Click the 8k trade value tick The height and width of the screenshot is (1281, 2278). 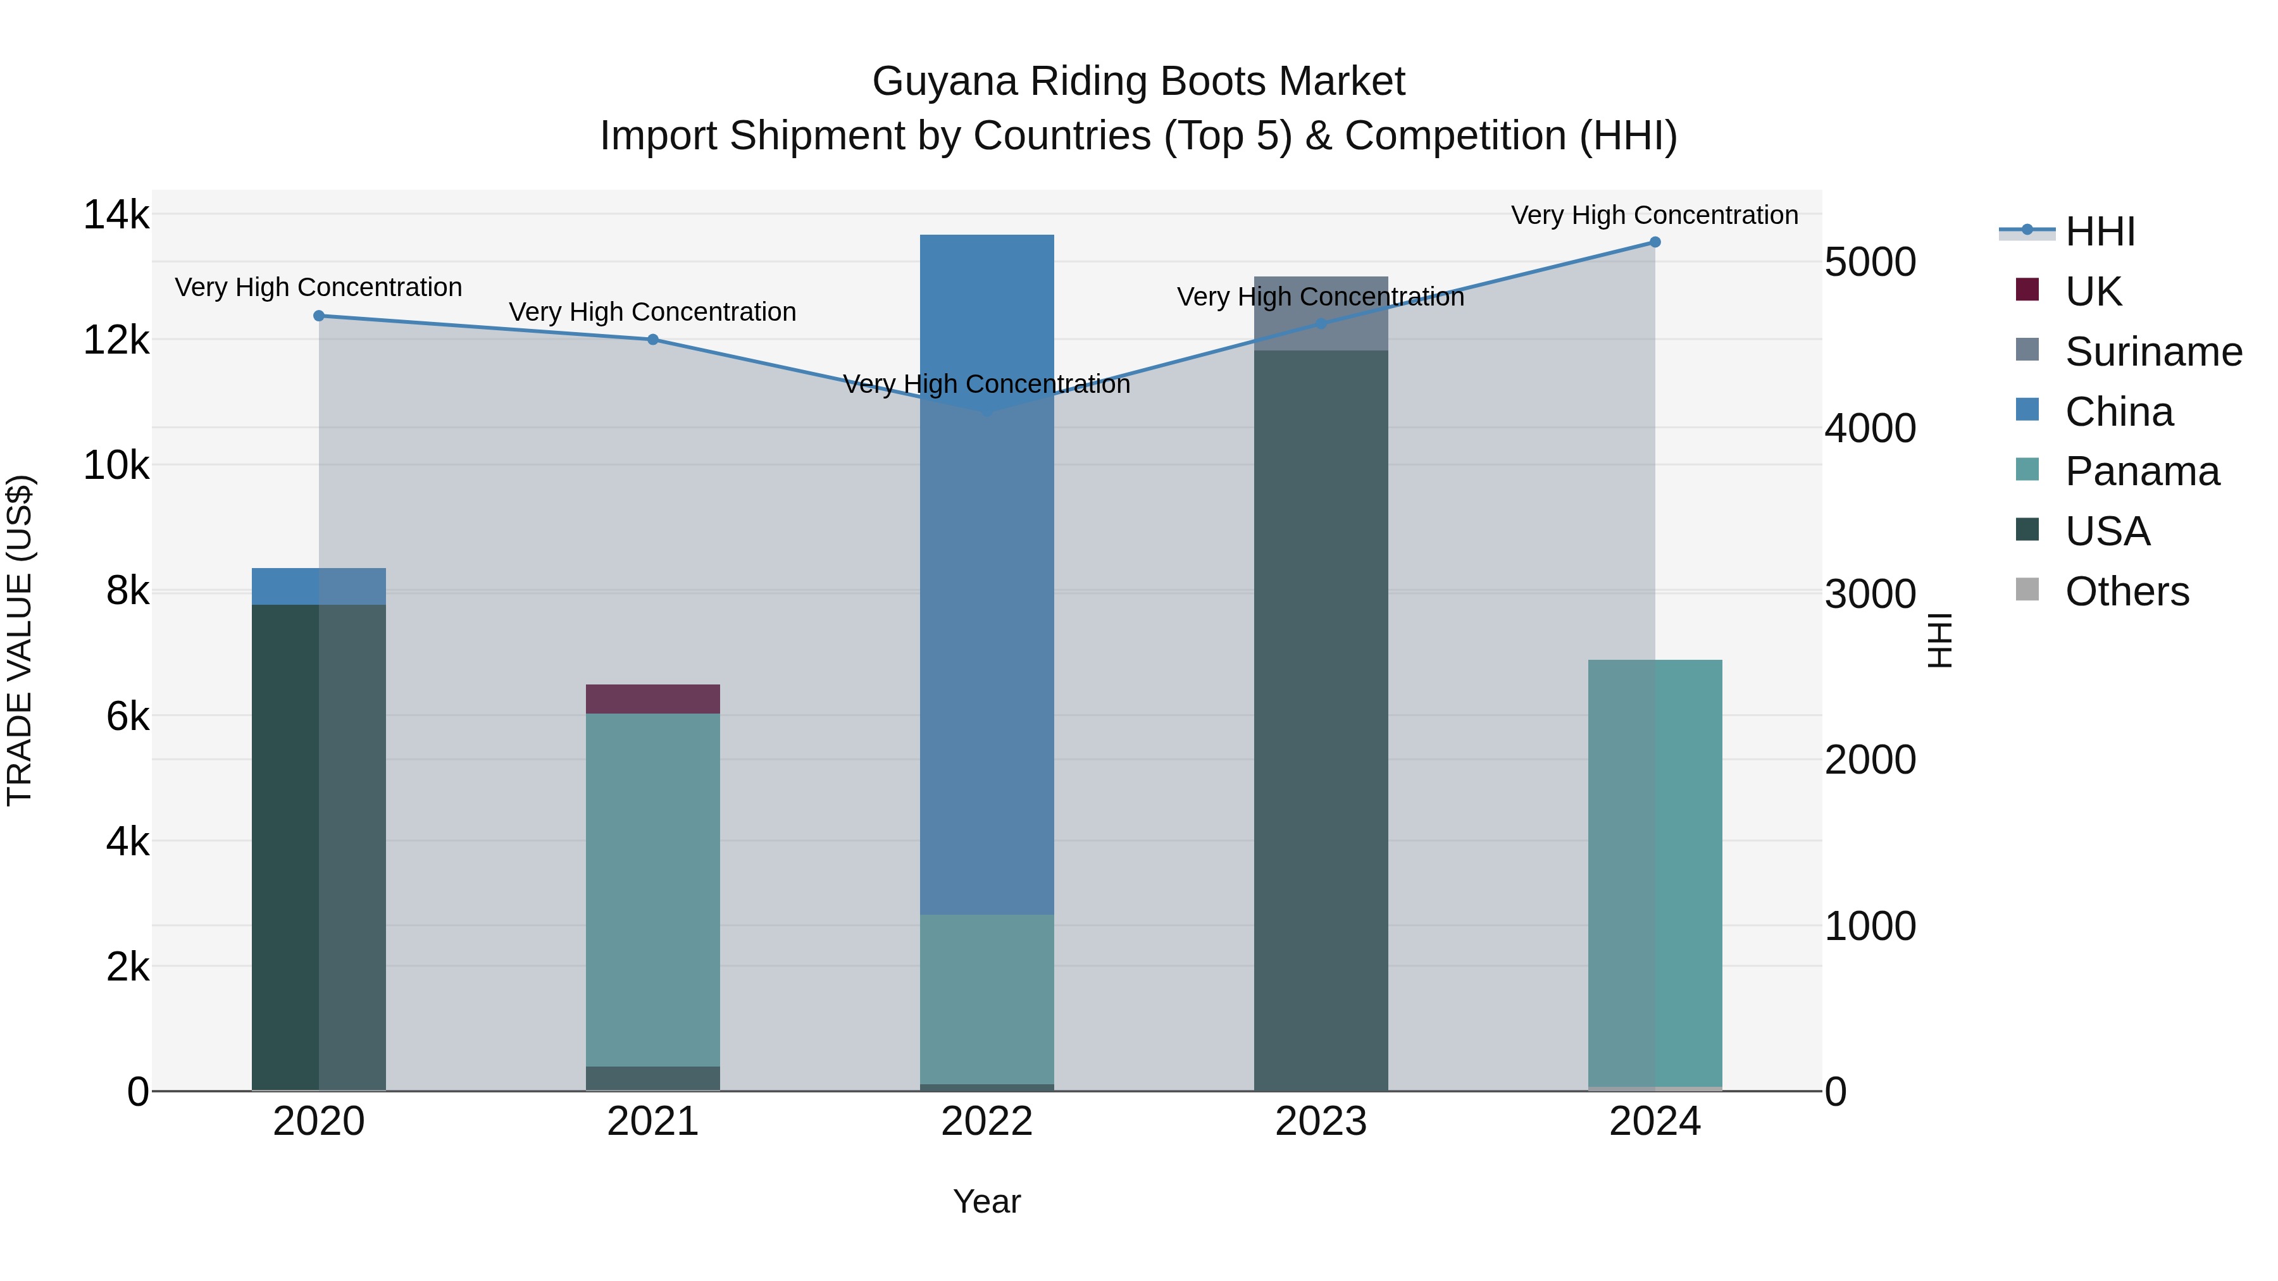[x=127, y=591]
